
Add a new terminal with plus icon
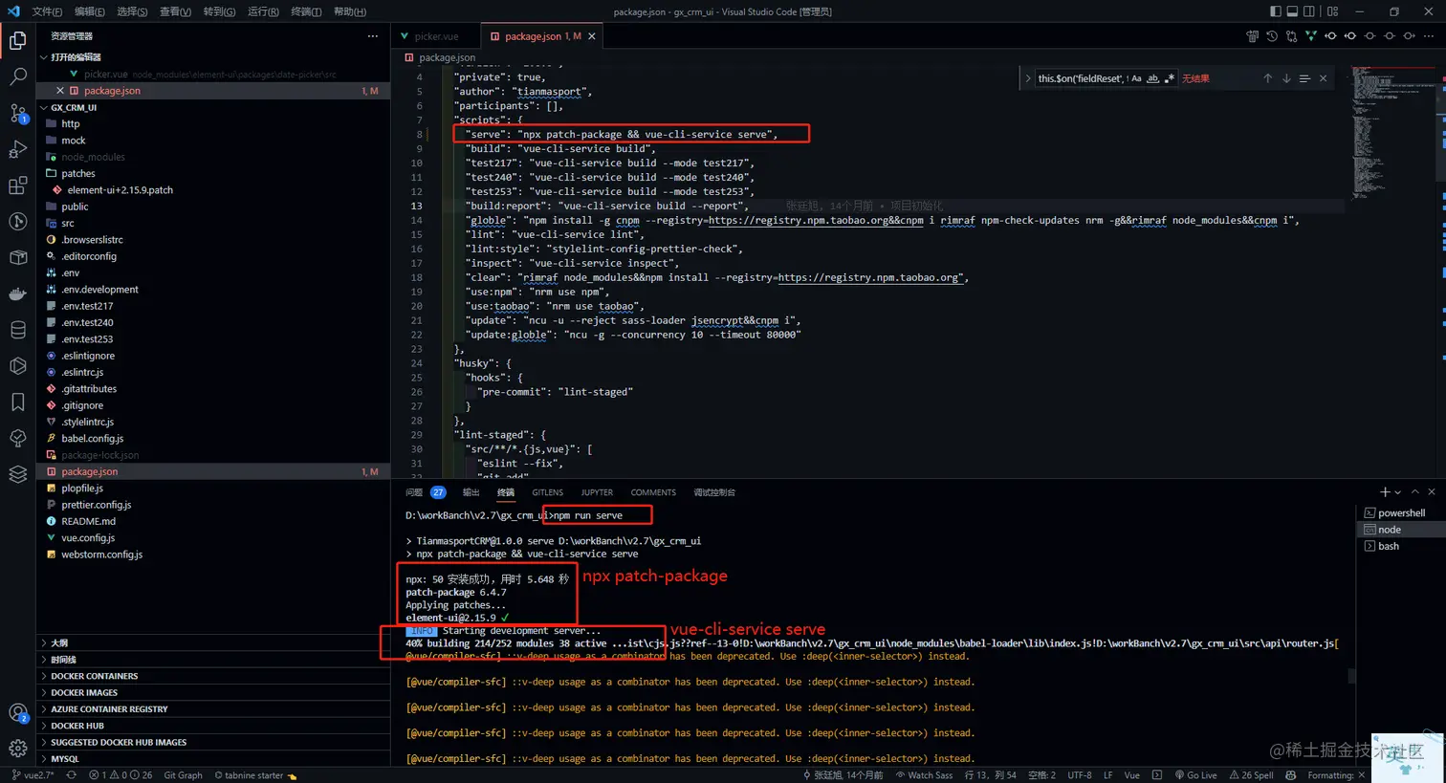pos(1384,491)
